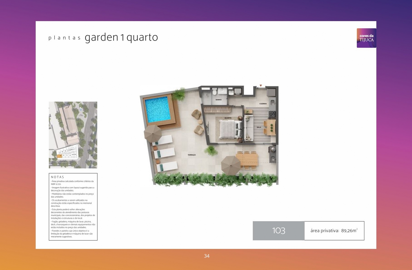Click the page number 34

click(x=207, y=256)
